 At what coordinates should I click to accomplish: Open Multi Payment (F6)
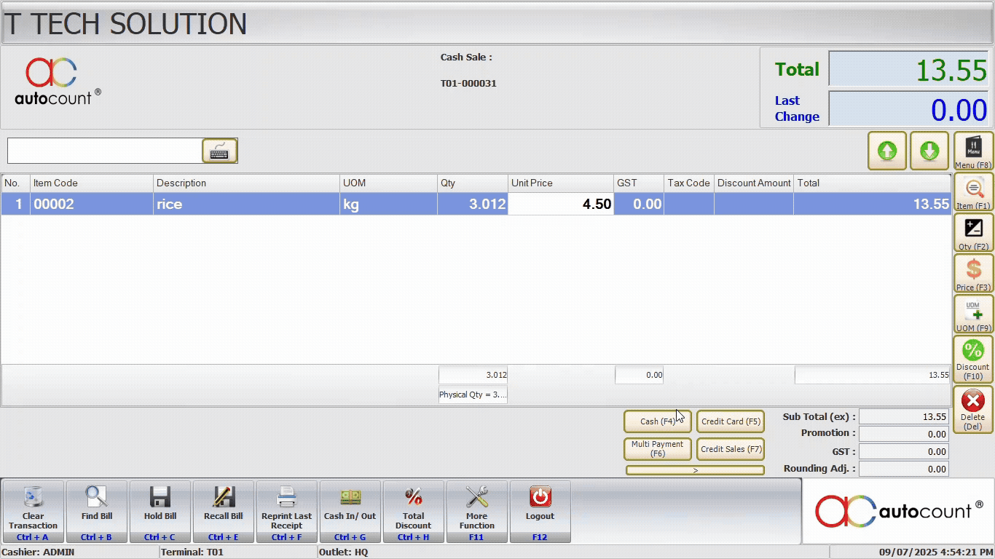coord(657,448)
